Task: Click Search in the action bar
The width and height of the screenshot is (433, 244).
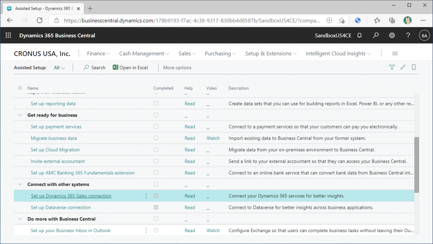Action: (94, 67)
